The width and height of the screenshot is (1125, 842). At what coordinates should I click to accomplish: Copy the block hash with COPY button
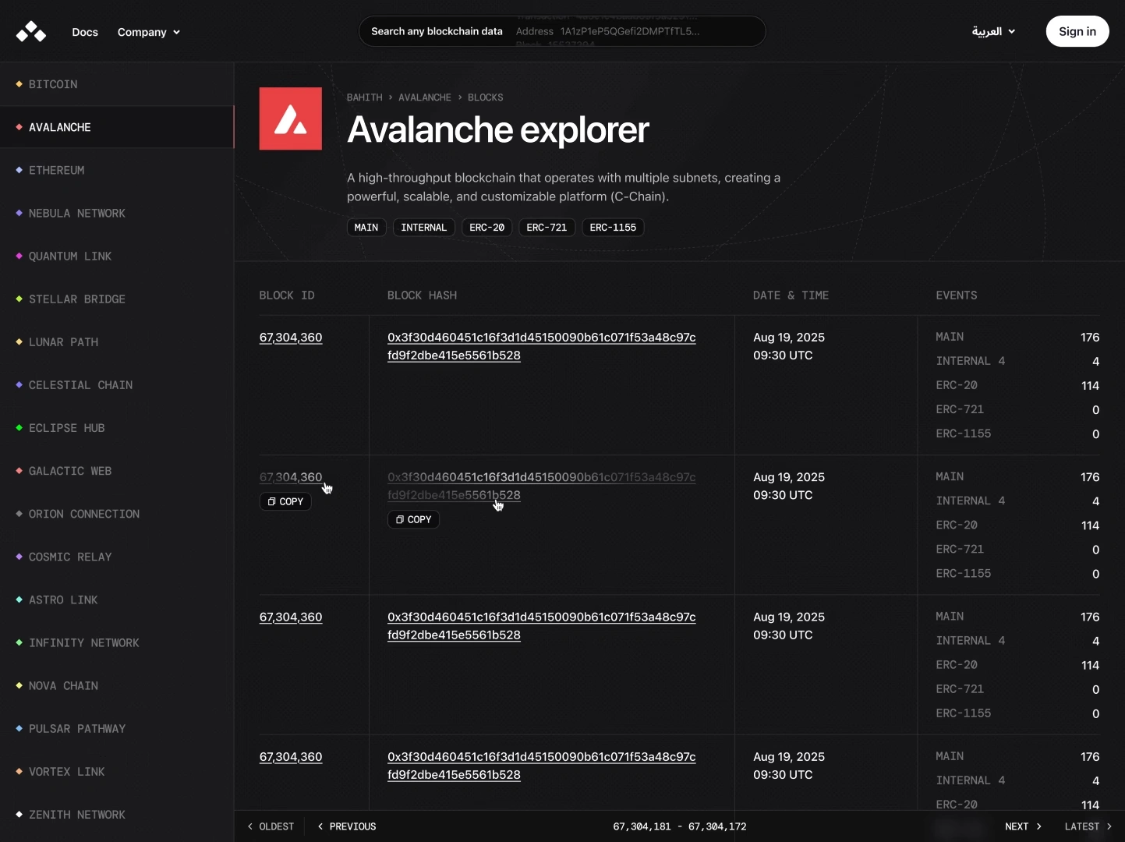pos(413,519)
